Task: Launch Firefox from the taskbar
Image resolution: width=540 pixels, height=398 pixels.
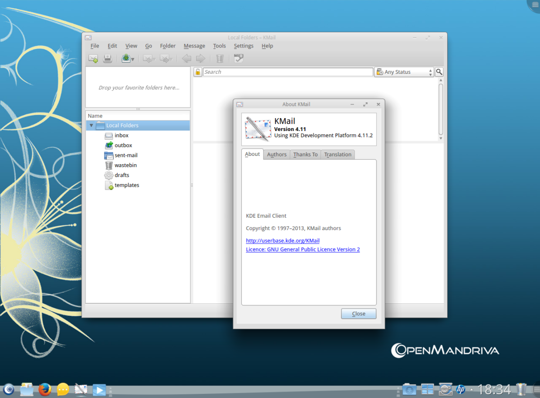Action: [45, 390]
